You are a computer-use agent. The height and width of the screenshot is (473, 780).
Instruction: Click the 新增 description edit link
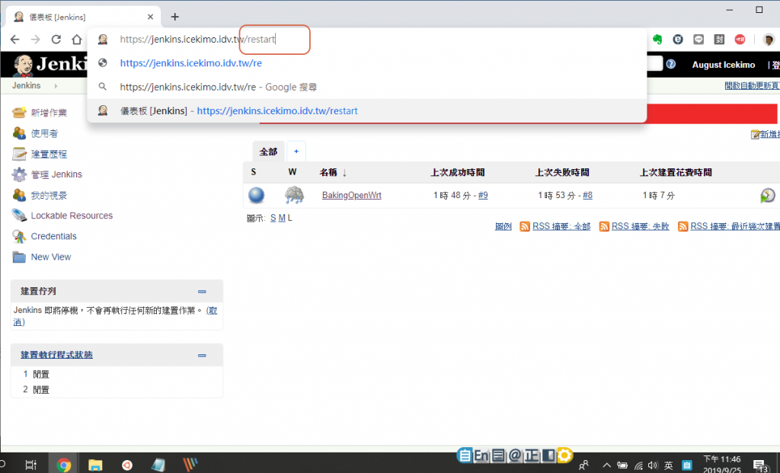(x=769, y=134)
